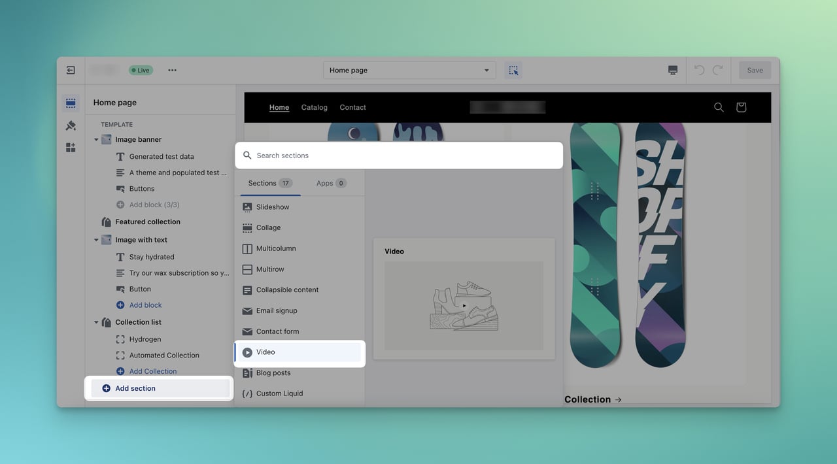
Task: Click the Add section plus icon
Action: tap(107, 388)
